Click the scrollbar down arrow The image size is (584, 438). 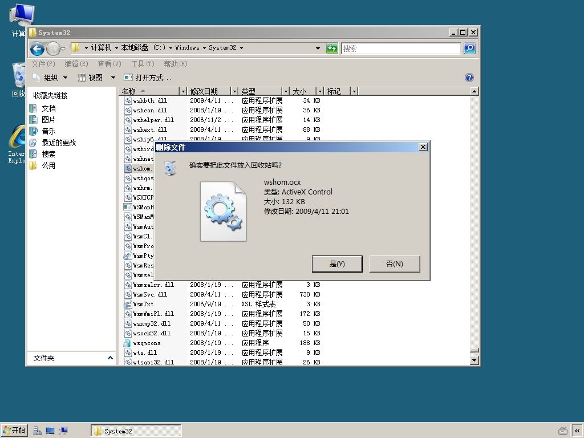tap(474, 360)
